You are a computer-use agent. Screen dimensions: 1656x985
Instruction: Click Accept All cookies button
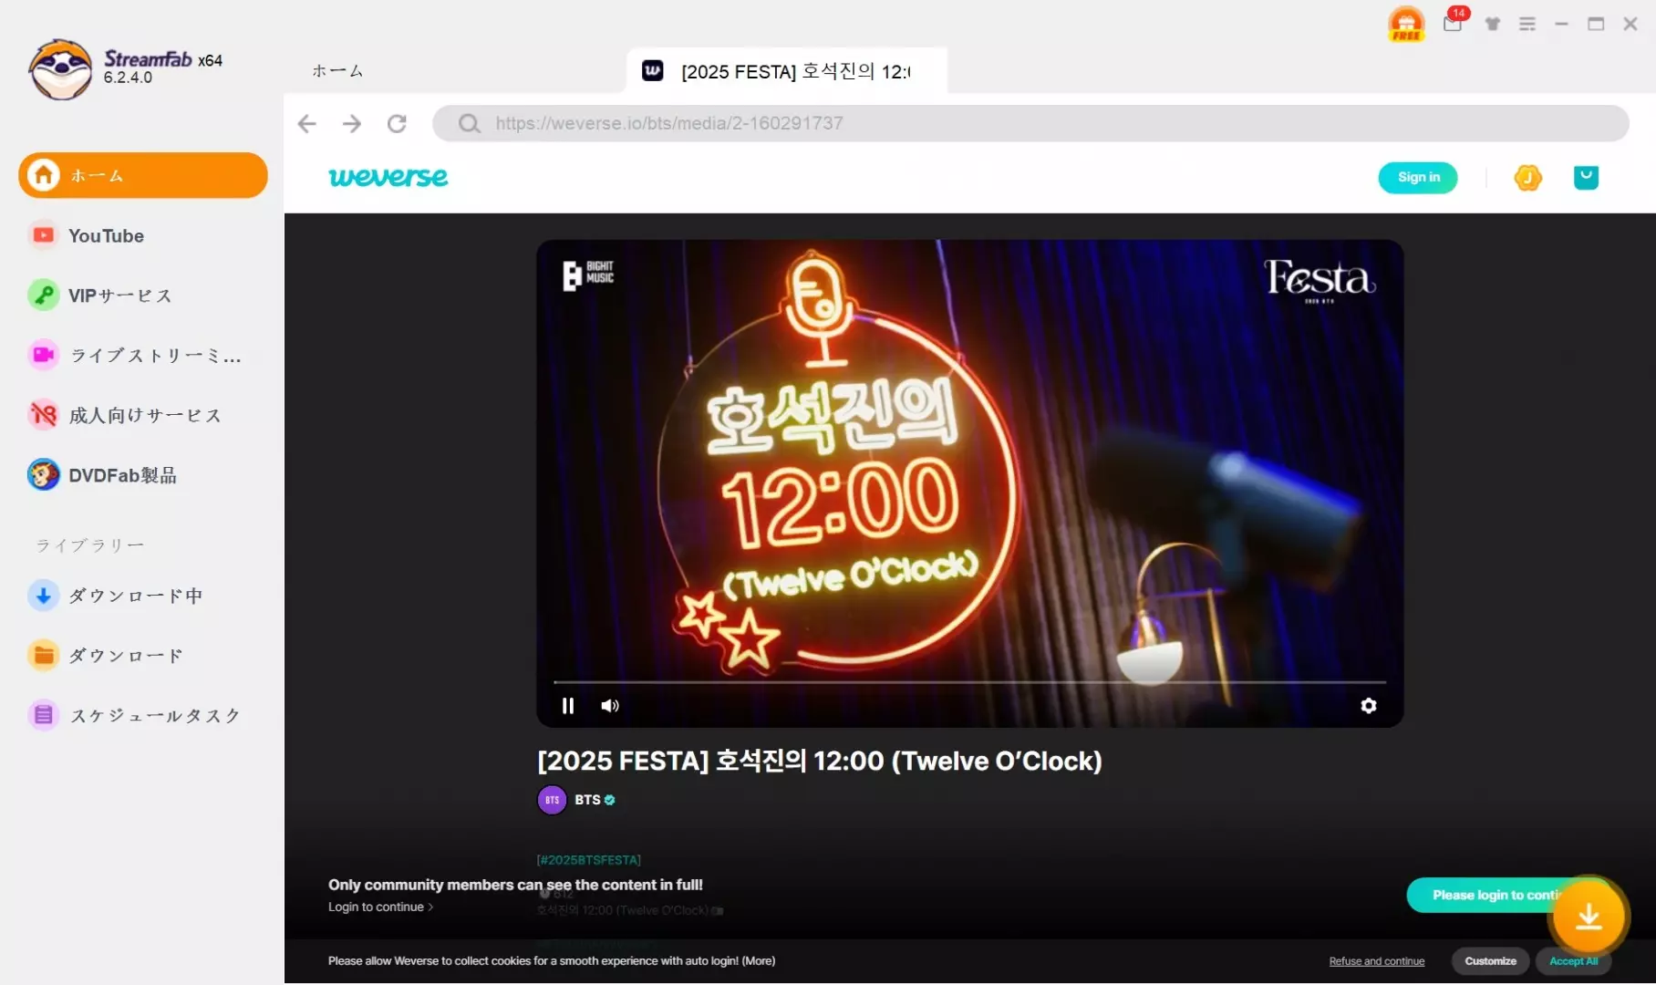(x=1573, y=961)
